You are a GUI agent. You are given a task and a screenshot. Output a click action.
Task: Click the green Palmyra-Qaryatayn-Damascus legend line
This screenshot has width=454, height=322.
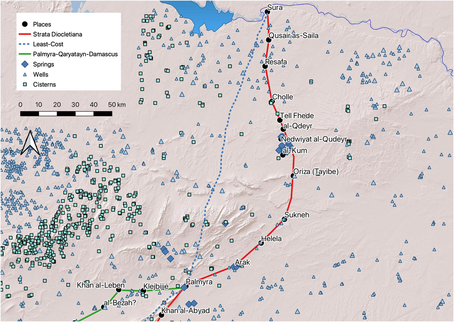click(x=25, y=54)
